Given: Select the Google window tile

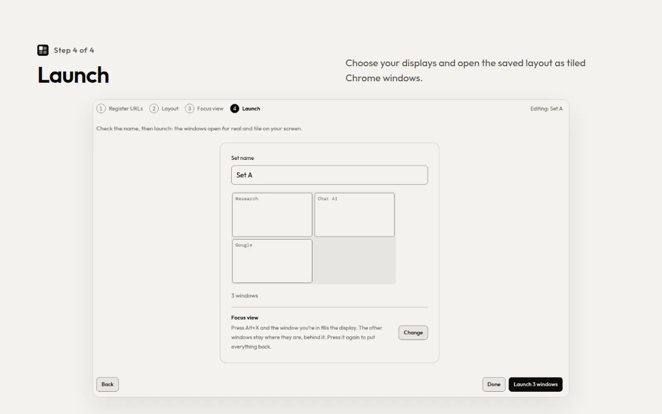Looking at the screenshot, I should tap(272, 261).
